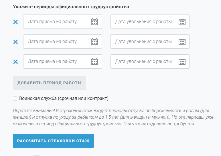The width and height of the screenshot is (221, 156).
Task: Focus second row 'Дата приема на работу' field
Action: click(62, 42)
